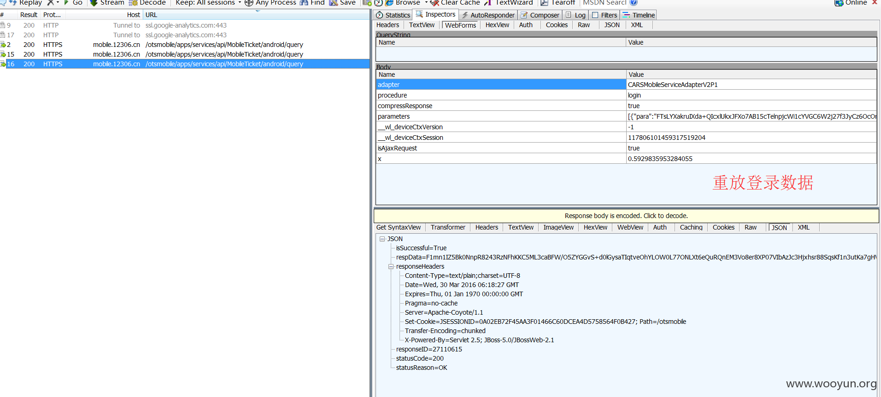Open the response Transformer tab
Image resolution: width=881 pixels, height=397 pixels.
coord(448,227)
